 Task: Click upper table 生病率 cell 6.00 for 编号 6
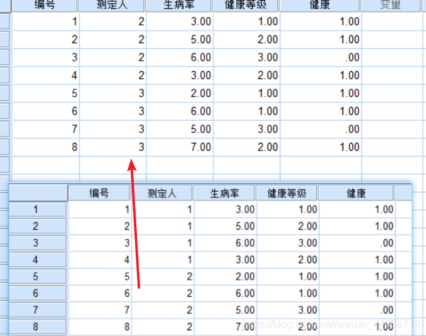tap(179, 112)
